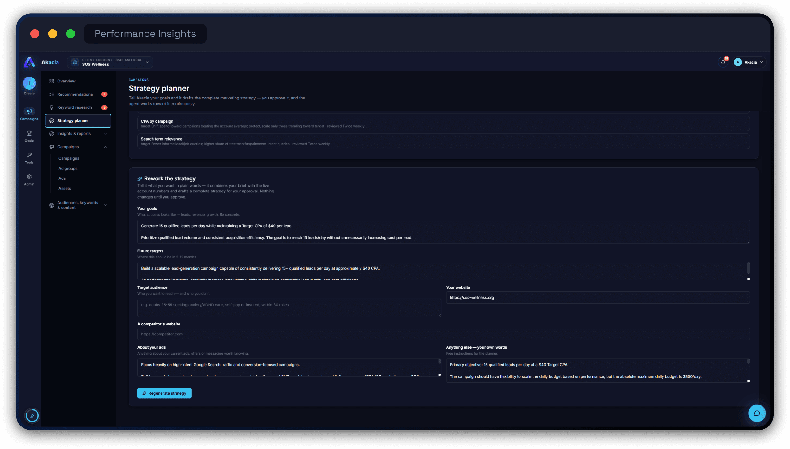Click the rocket progress icon
Viewport: 790px width, 449px height.
(x=32, y=416)
